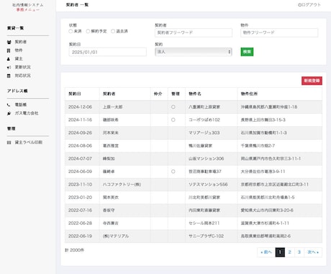
Task: Click the red 新規登録 button
Action: (312, 81)
